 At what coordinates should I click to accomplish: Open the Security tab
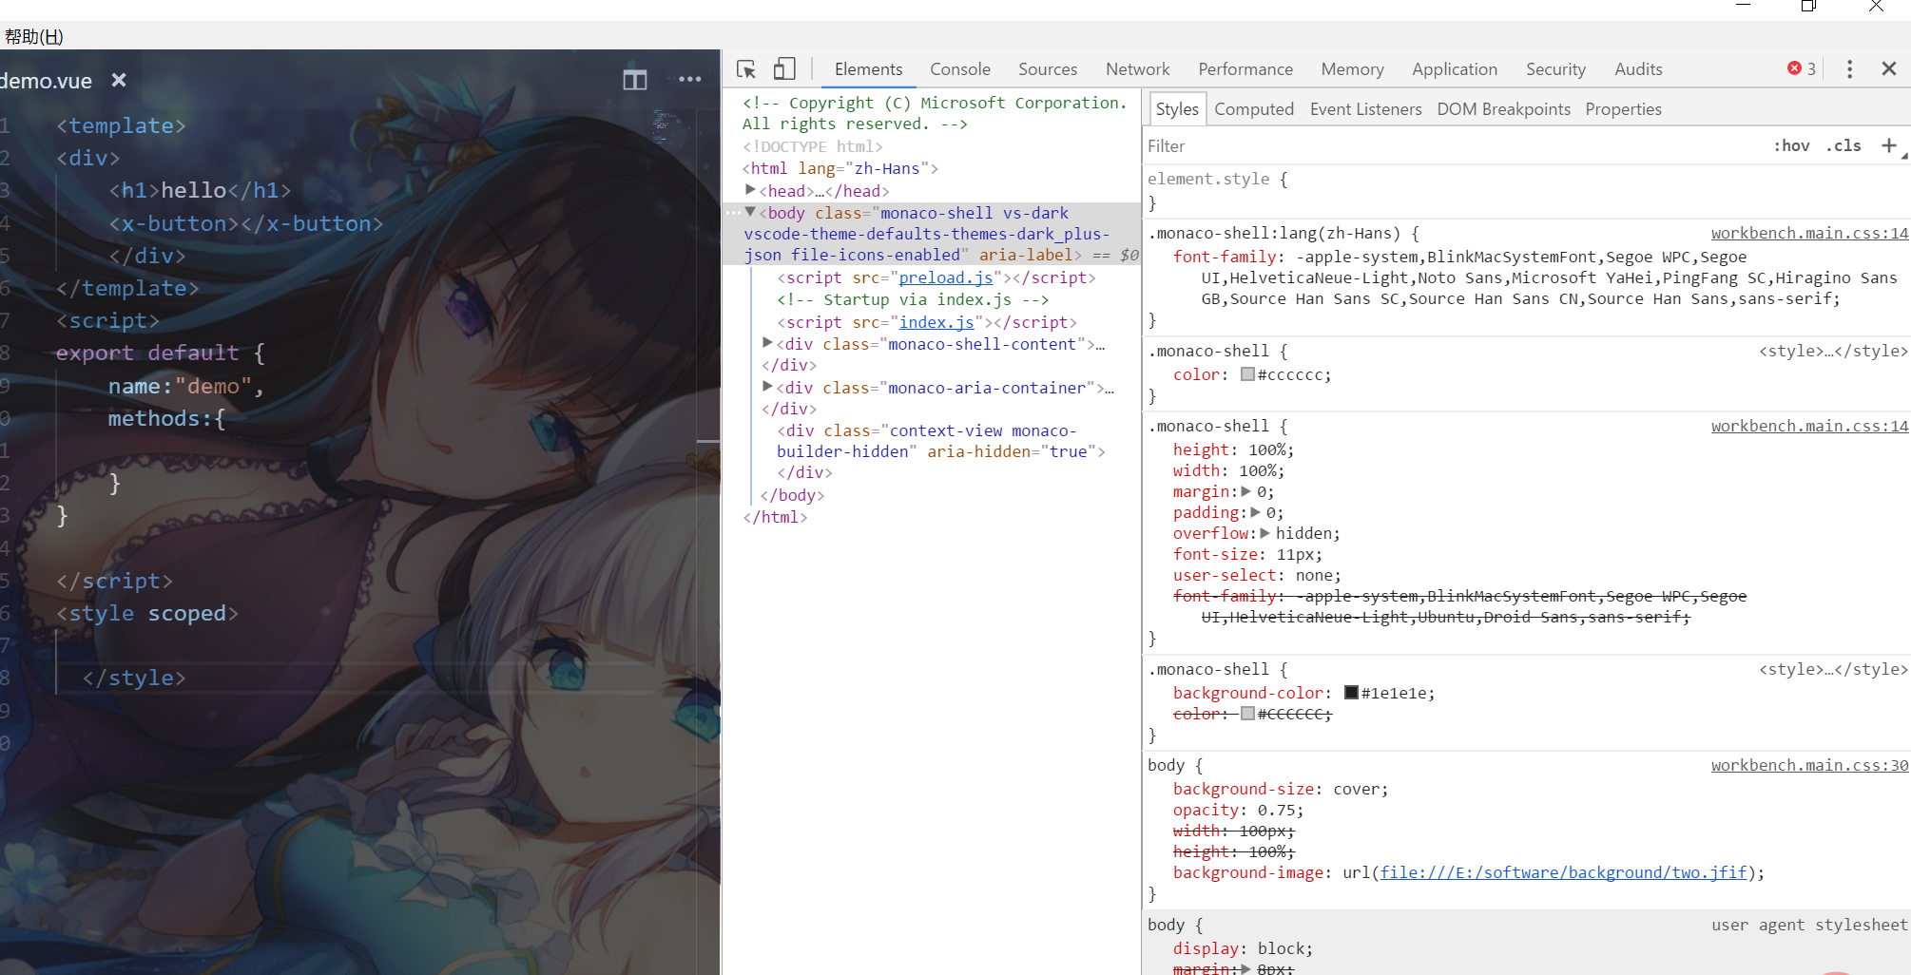[1555, 69]
